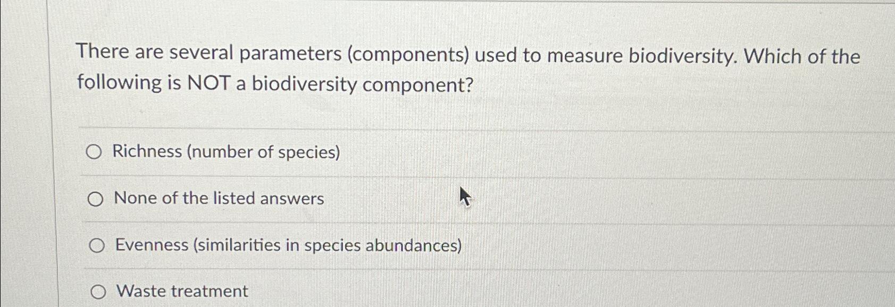Click the Waste treatment answer text
Viewport: 895px width, 307px height.
click(x=181, y=291)
